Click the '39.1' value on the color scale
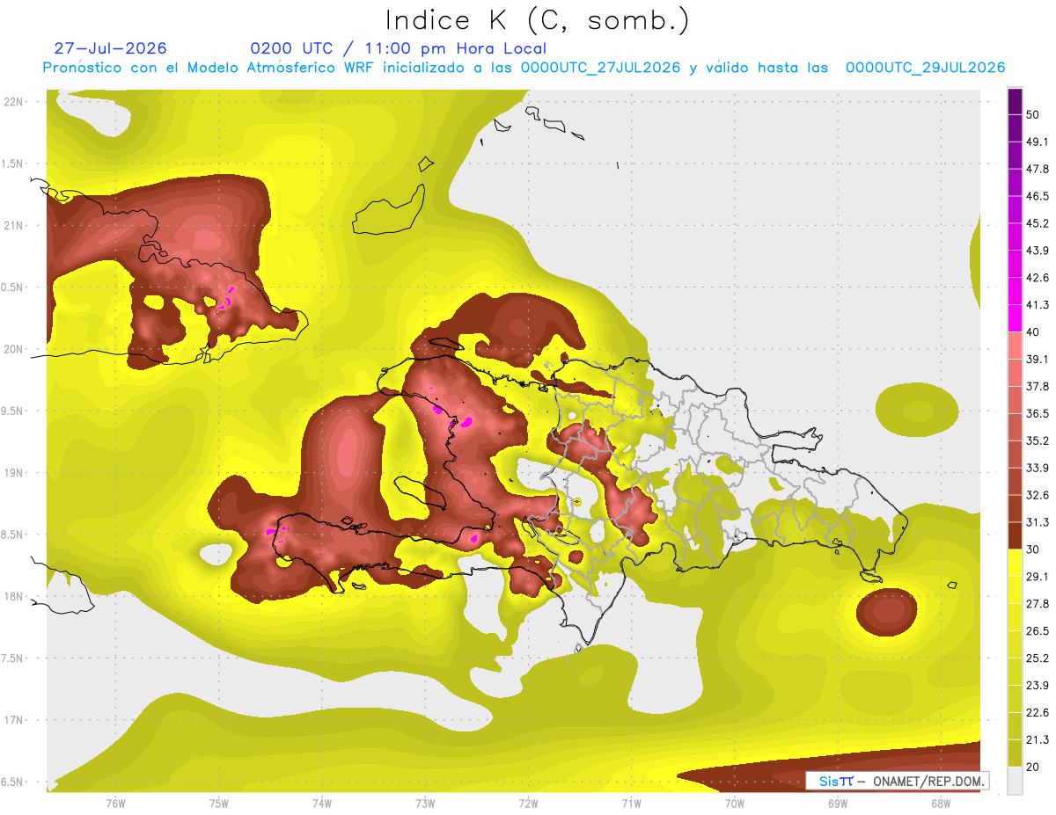Screen dimensions: 1056x815 (x=1038, y=359)
